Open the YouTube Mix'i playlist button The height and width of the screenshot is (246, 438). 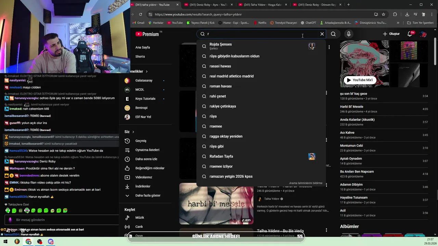pyautogui.click(x=359, y=80)
